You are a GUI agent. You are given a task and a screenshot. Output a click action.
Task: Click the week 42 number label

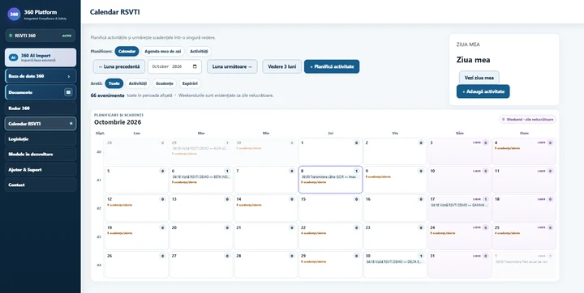pos(99,209)
